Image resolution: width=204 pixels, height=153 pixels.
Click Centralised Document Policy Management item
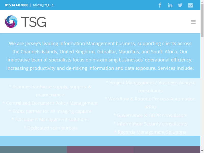pyautogui.click(x=50, y=103)
